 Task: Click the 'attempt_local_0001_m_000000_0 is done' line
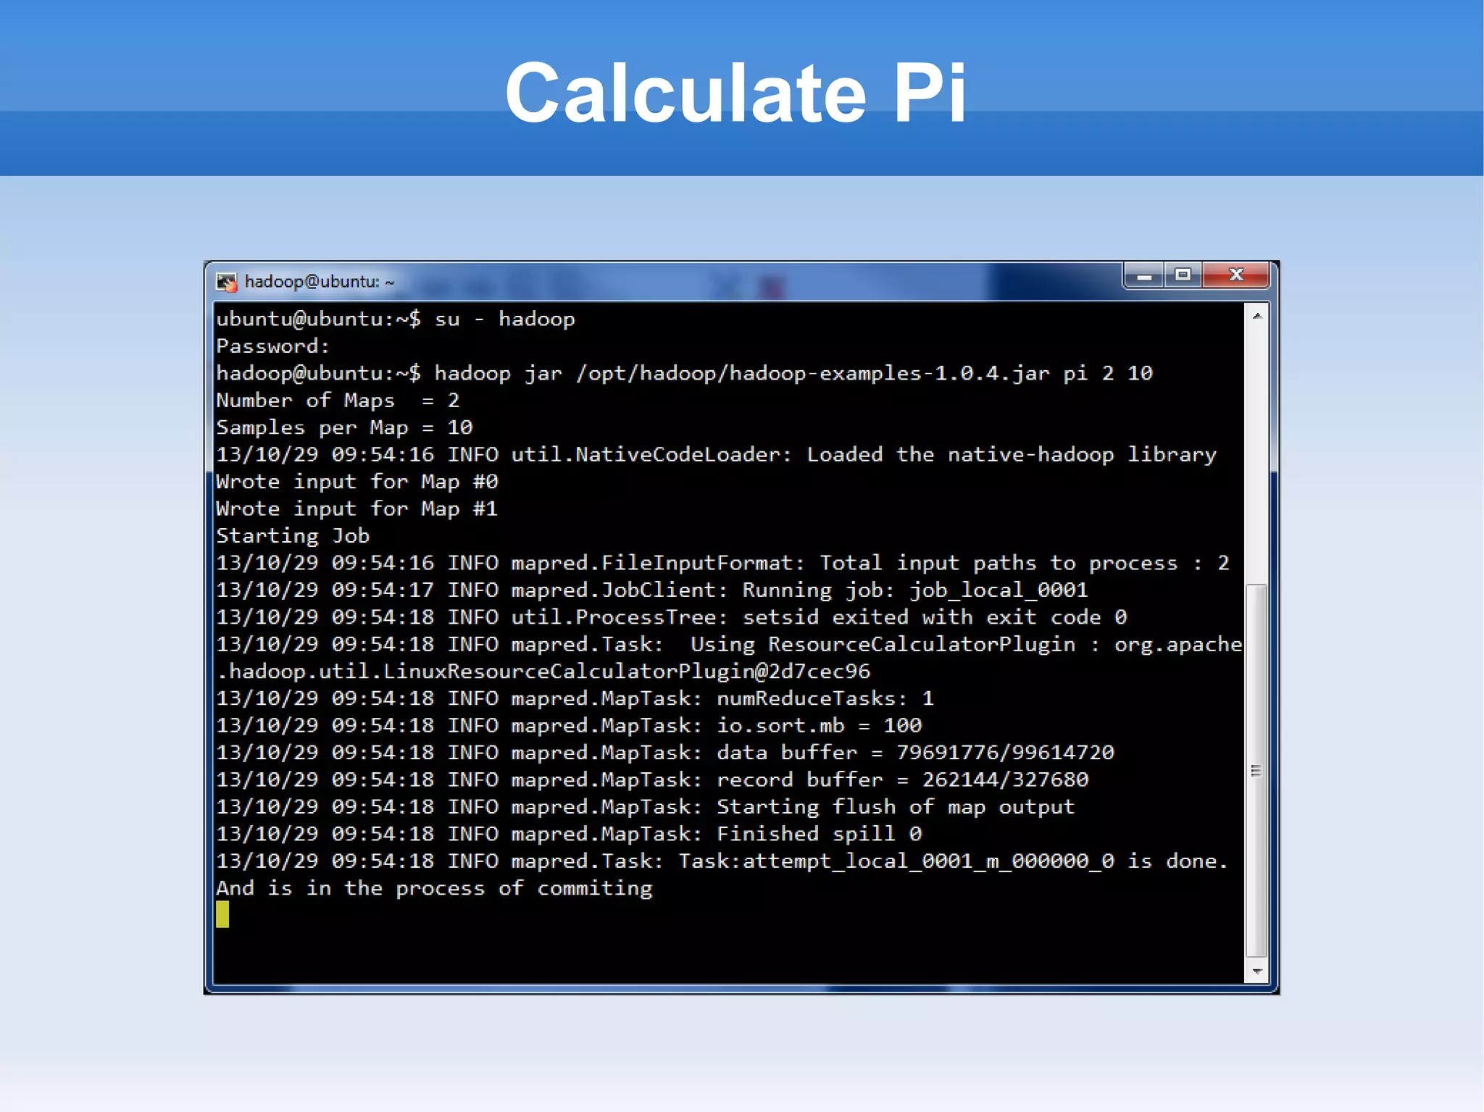click(722, 861)
